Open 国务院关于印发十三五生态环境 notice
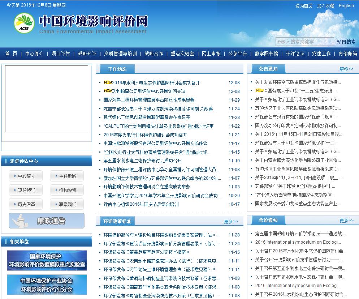 coord(300,91)
